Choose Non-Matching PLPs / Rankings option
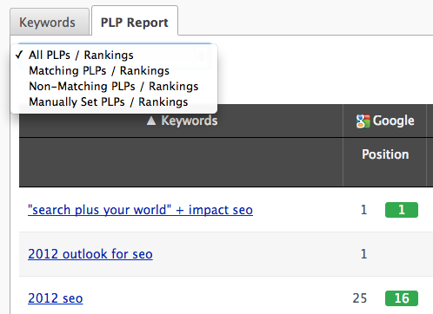The height and width of the screenshot is (314, 433). [114, 86]
